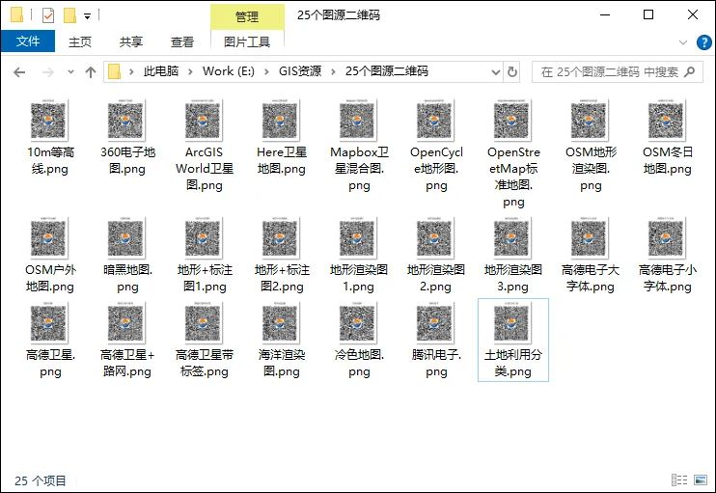Viewport: 716px width, 493px height.
Task: Switch to large thumbnails view layout
Action: [x=700, y=479]
